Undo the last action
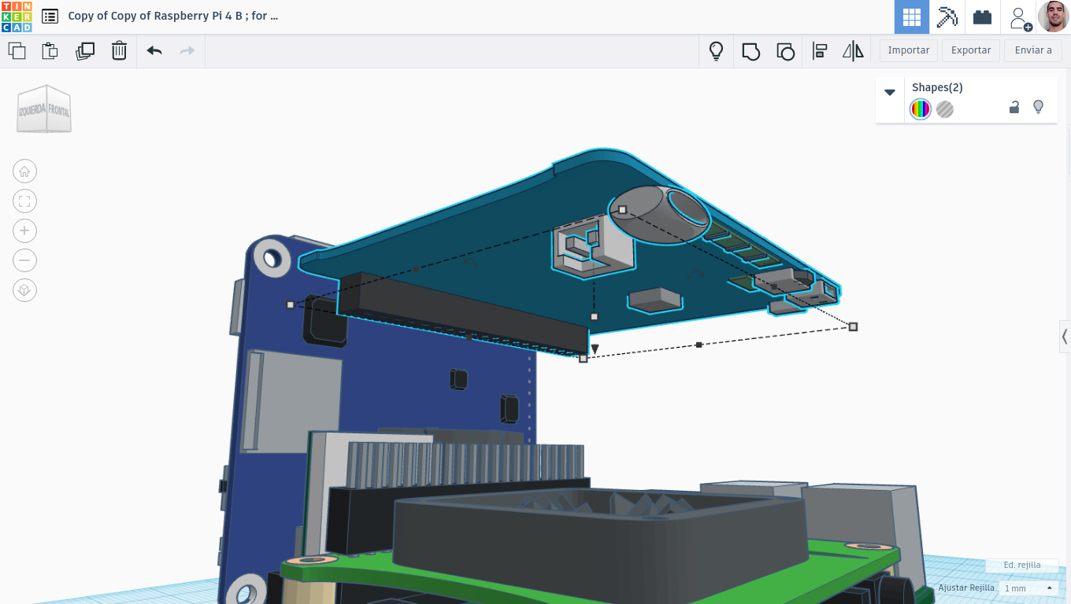The width and height of the screenshot is (1071, 604). tap(154, 51)
